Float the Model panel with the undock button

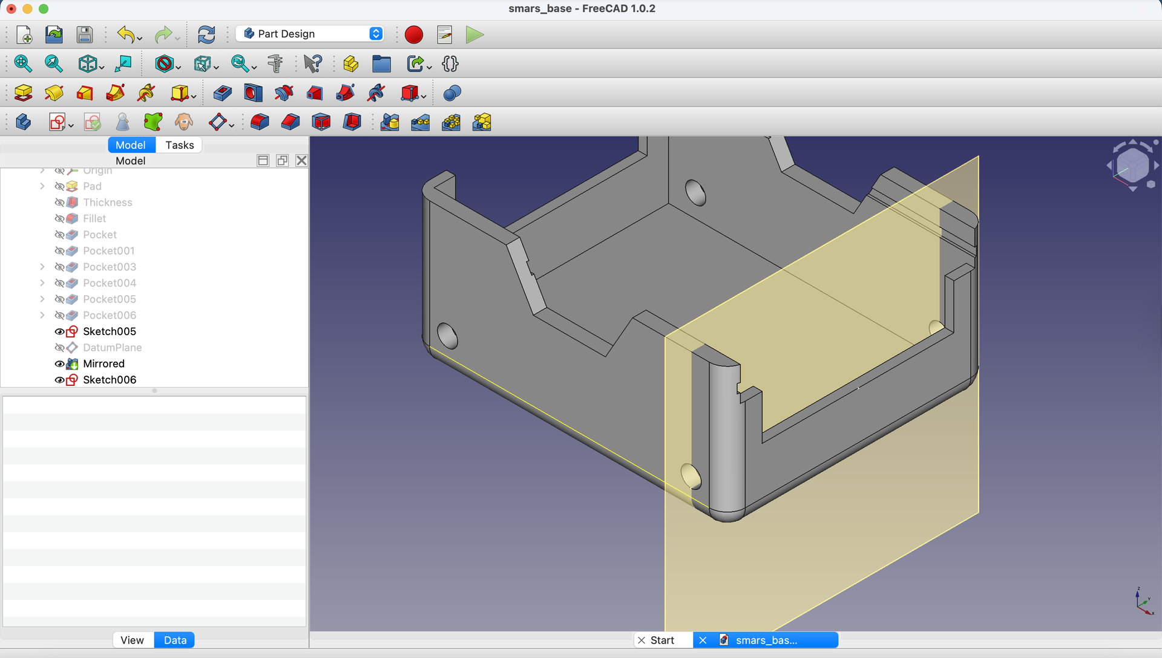(282, 161)
